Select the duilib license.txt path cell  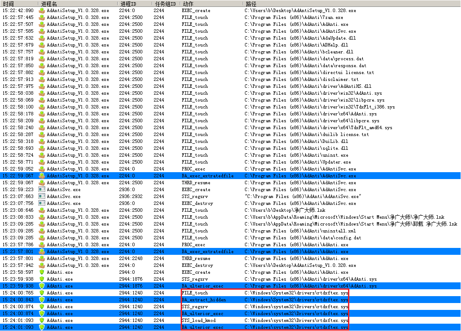[307, 134]
